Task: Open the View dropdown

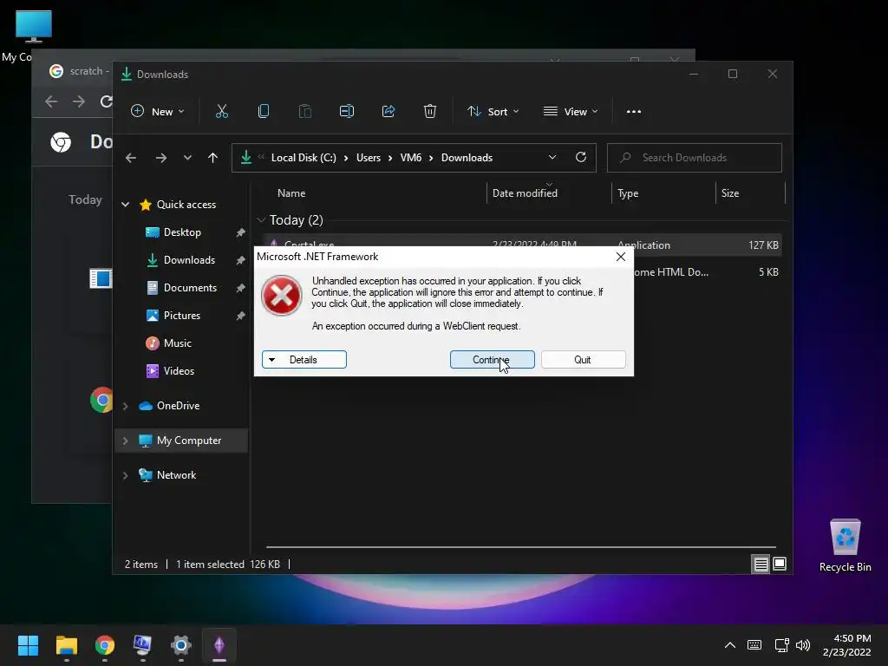Action: pos(571,112)
